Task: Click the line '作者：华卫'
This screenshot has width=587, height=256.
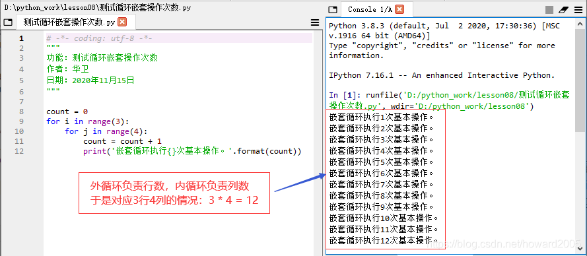Action: [67, 69]
